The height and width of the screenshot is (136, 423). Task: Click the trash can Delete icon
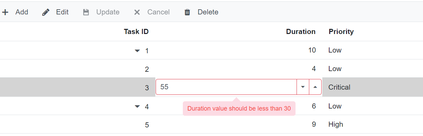point(187,12)
